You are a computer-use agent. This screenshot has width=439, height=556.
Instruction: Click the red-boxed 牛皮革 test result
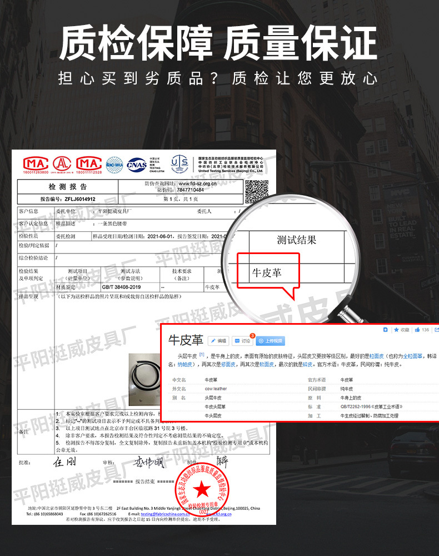[x=268, y=272]
